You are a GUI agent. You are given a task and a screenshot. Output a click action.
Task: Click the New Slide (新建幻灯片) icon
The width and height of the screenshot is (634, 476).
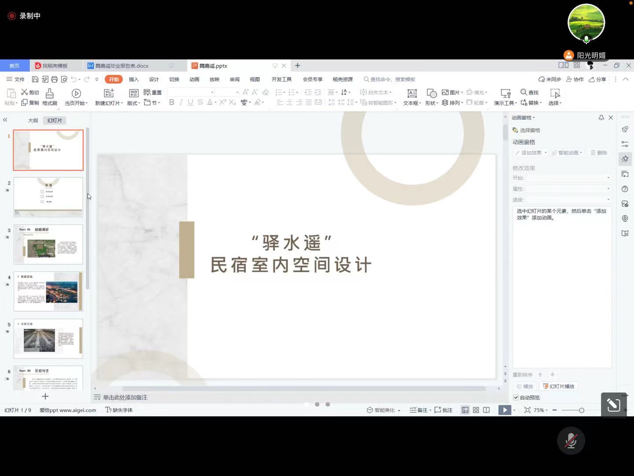point(109,93)
